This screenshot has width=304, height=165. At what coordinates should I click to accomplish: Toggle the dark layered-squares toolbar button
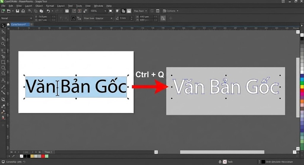click(123, 11)
